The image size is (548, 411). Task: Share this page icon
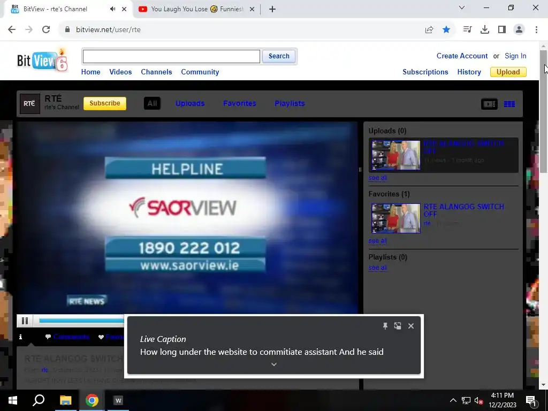429,30
